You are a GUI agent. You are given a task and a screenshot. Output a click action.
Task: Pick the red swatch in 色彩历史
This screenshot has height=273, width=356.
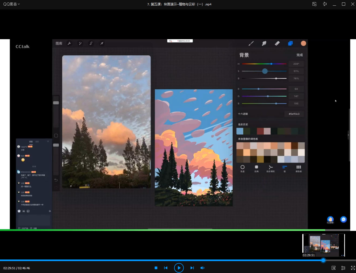click(260, 131)
